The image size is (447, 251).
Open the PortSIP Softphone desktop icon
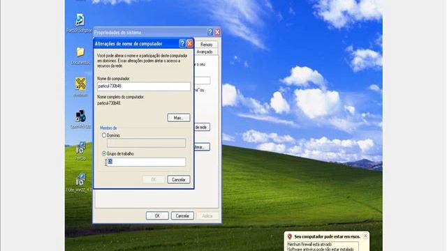pyautogui.click(x=80, y=20)
